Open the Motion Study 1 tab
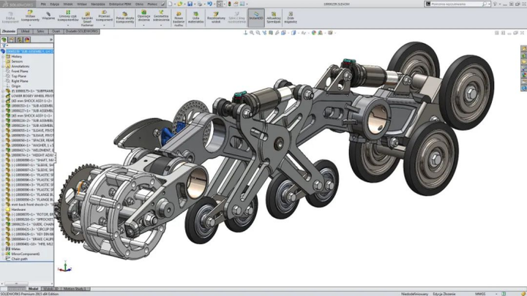 [75, 289]
